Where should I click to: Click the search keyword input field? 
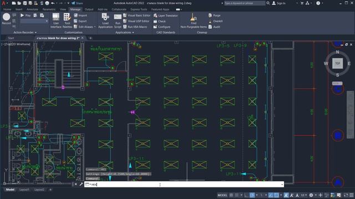coord(245,3)
